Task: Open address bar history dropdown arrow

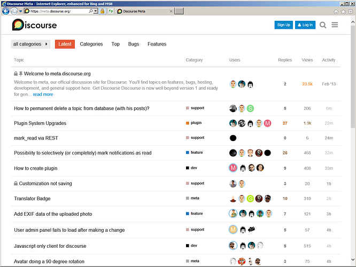Action: pyautogui.click(x=96, y=11)
